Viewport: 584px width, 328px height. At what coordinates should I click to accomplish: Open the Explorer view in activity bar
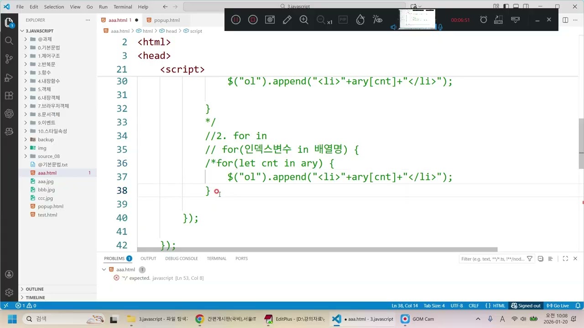[9, 22]
